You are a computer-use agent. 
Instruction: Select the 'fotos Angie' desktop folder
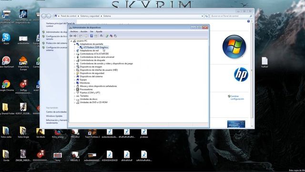point(23,132)
